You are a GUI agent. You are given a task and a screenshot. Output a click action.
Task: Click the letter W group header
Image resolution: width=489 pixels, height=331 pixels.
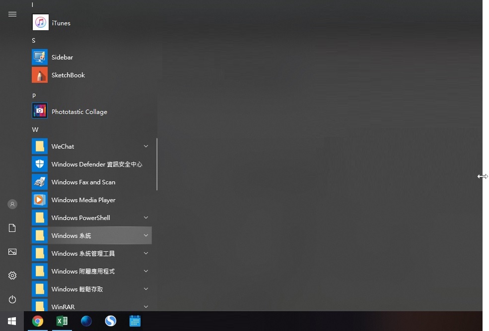[x=35, y=129]
